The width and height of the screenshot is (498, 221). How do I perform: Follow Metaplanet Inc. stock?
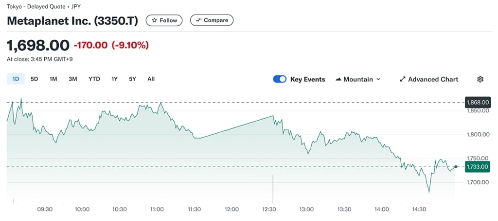click(x=164, y=20)
